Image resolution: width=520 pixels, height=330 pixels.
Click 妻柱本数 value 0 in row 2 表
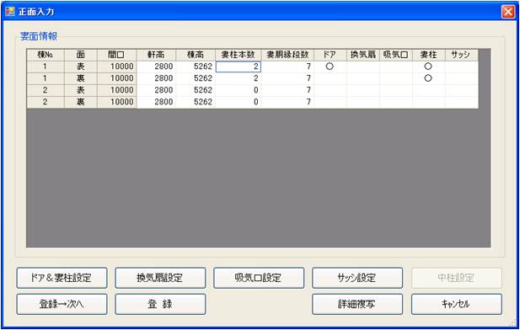point(239,90)
